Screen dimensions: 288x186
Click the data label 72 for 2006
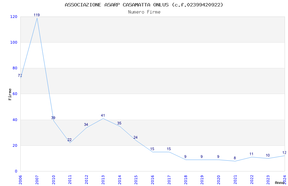click(x=20, y=75)
